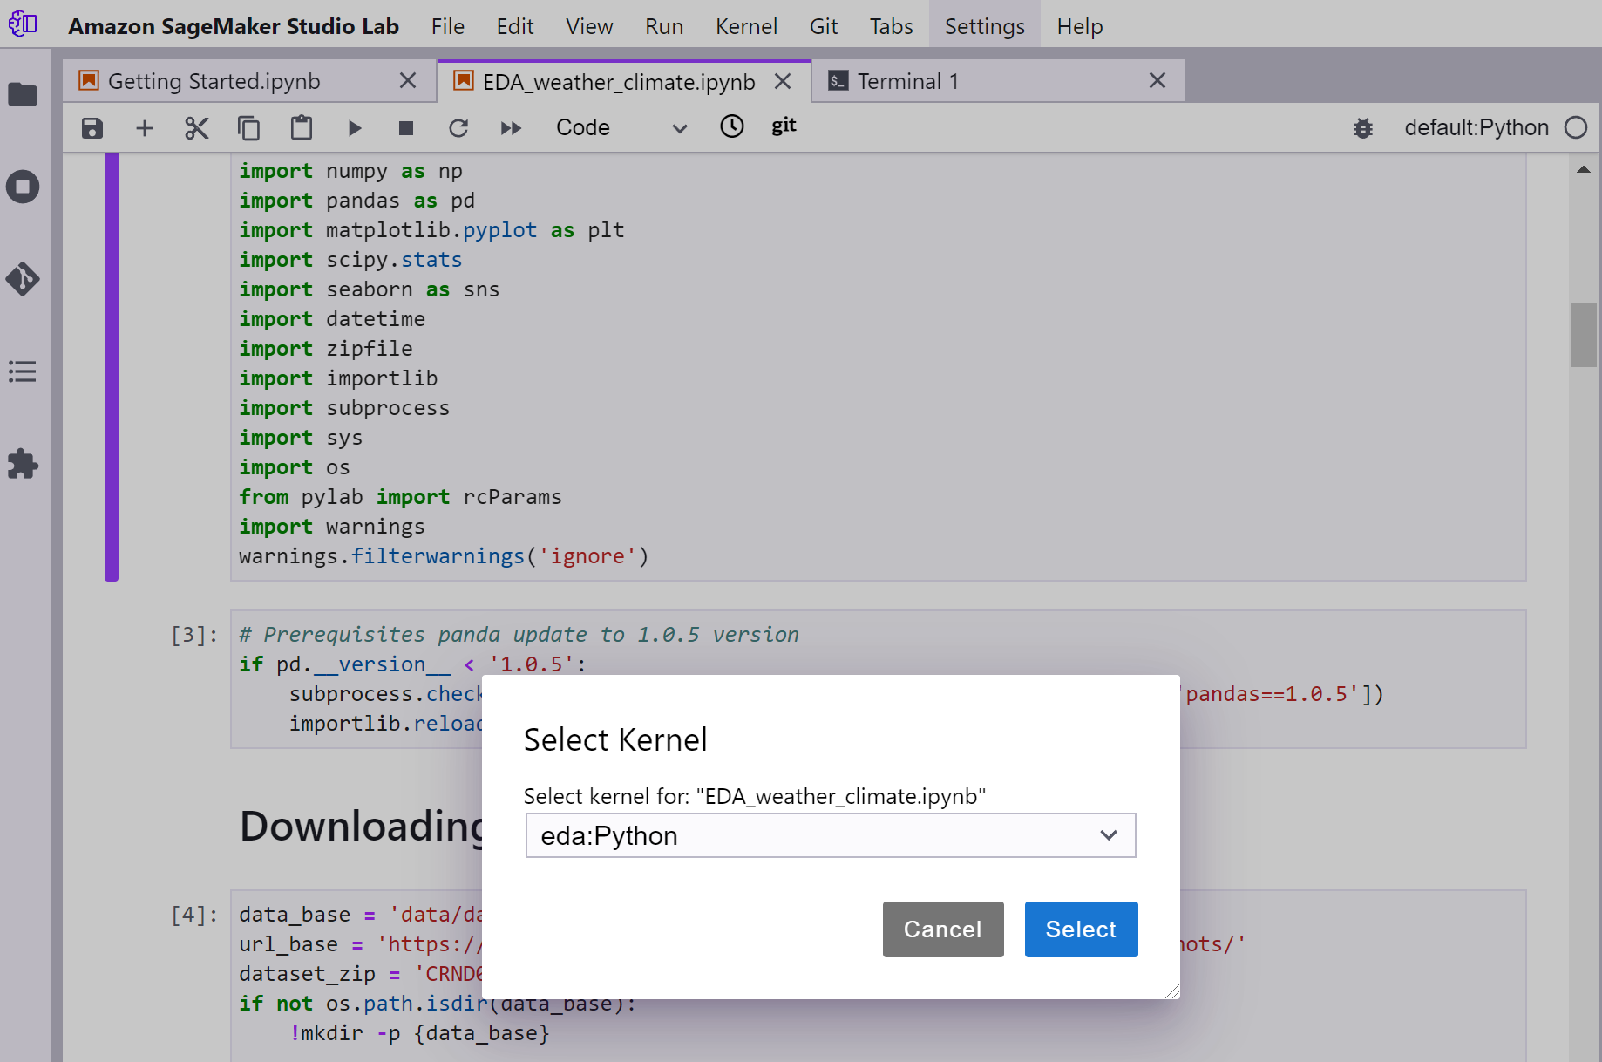Image resolution: width=1602 pixels, height=1062 pixels.
Task: Expand the eda:Python kernel dropdown
Action: click(x=830, y=835)
